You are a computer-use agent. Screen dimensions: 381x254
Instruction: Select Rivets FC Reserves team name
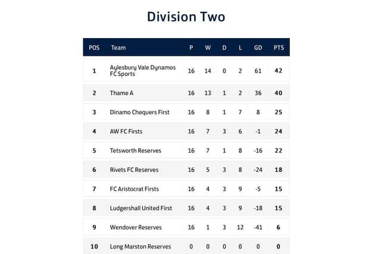tap(134, 170)
